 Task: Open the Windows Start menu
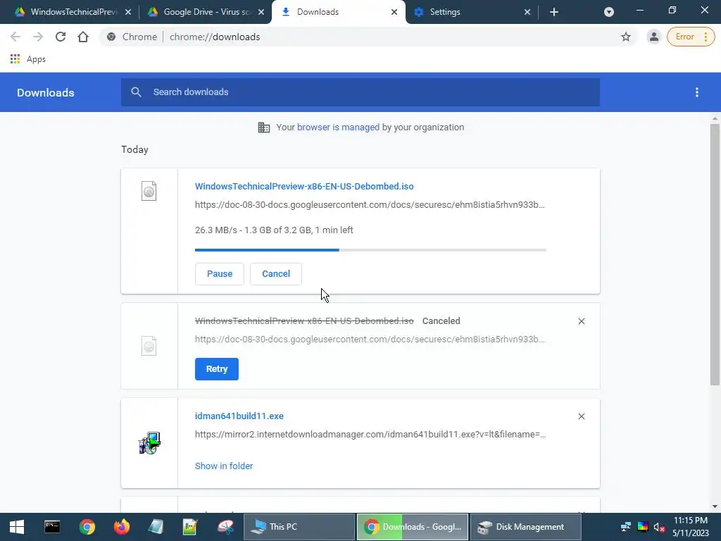tap(17, 527)
